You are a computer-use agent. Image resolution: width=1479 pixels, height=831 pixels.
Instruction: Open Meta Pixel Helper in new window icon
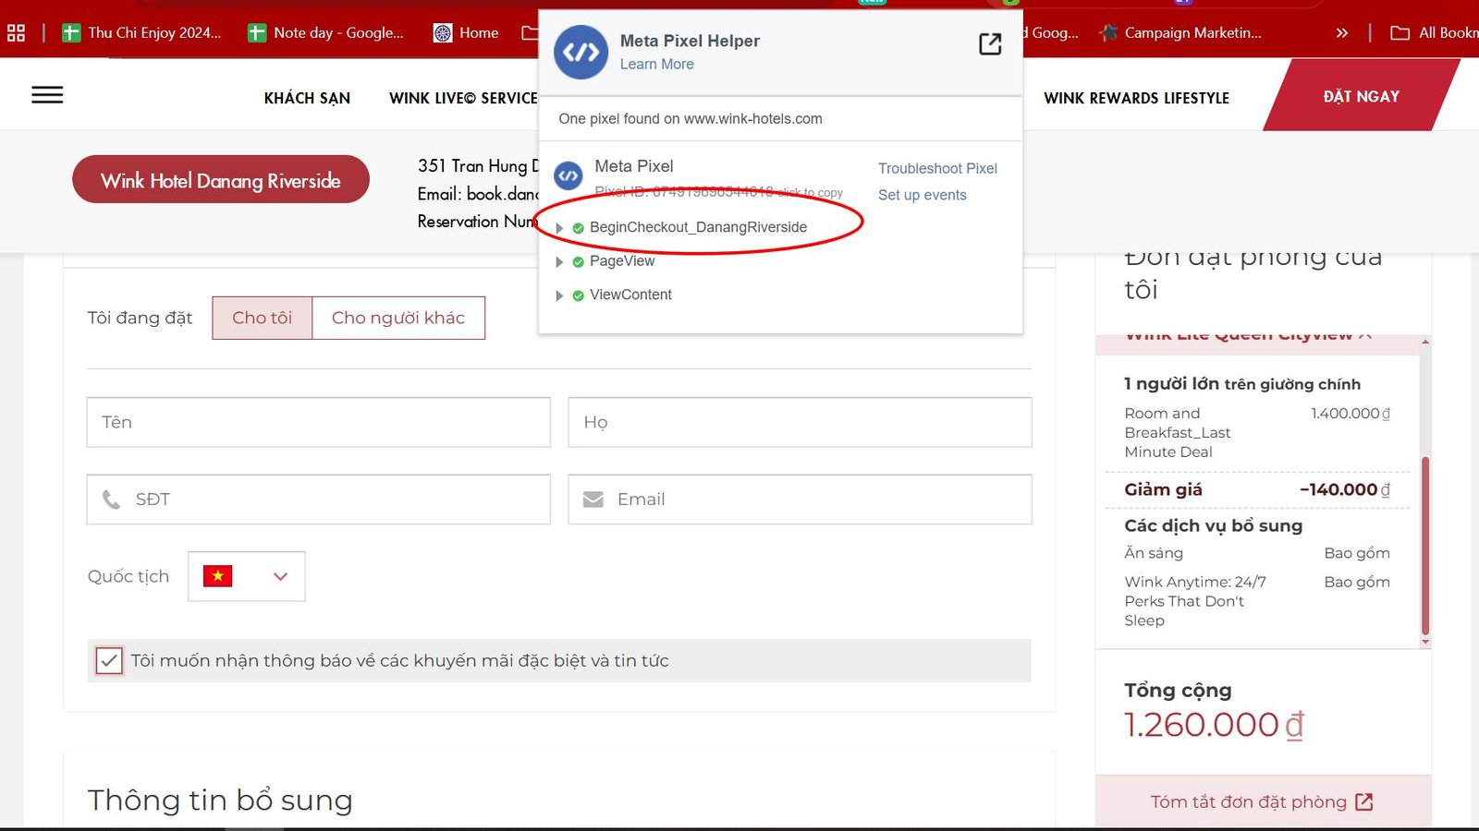(x=990, y=43)
